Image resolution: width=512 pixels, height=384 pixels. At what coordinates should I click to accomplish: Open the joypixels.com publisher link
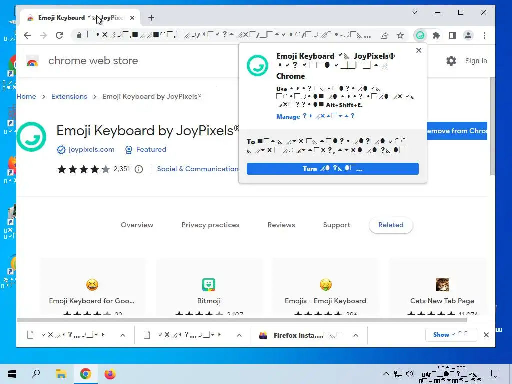92,149
